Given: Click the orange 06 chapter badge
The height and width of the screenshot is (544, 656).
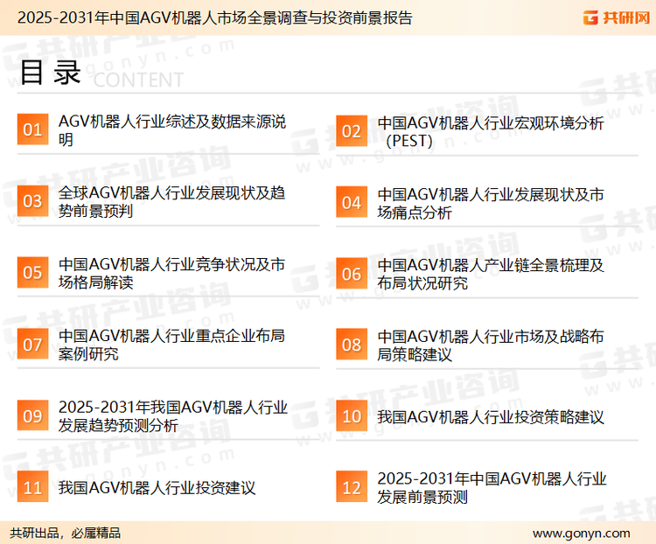Looking at the screenshot, I should click(352, 274).
